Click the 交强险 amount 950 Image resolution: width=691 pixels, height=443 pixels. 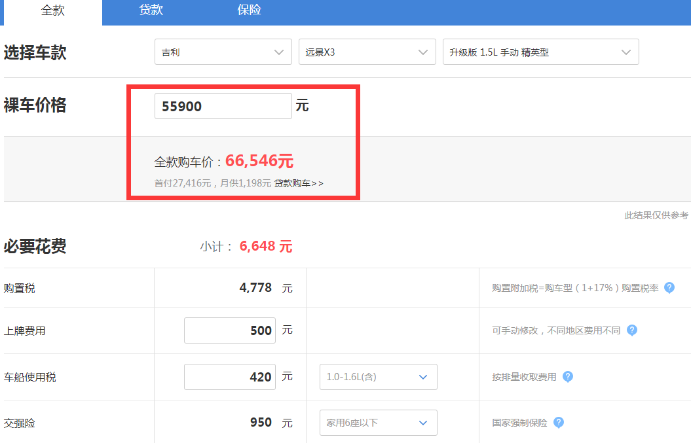coord(261,422)
